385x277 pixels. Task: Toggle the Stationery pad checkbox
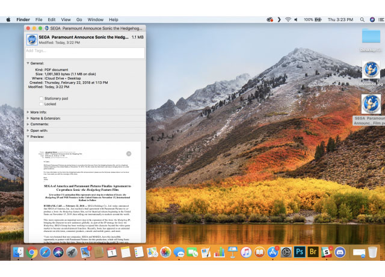pos(42,98)
